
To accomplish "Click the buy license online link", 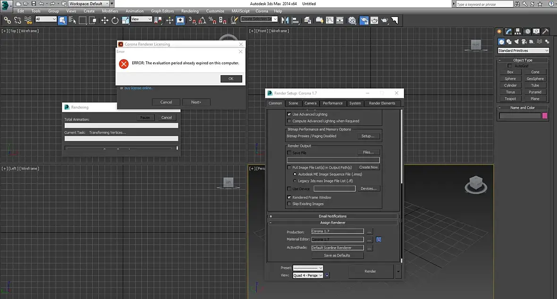I will click(x=138, y=88).
